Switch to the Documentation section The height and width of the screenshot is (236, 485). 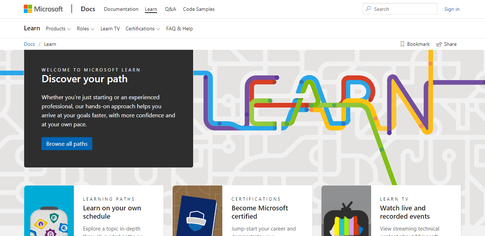tap(121, 9)
